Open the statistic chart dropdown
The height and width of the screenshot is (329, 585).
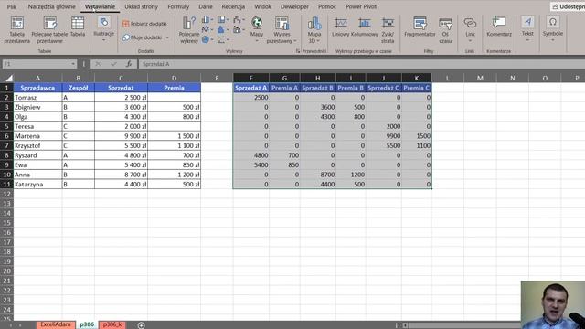coord(223,29)
